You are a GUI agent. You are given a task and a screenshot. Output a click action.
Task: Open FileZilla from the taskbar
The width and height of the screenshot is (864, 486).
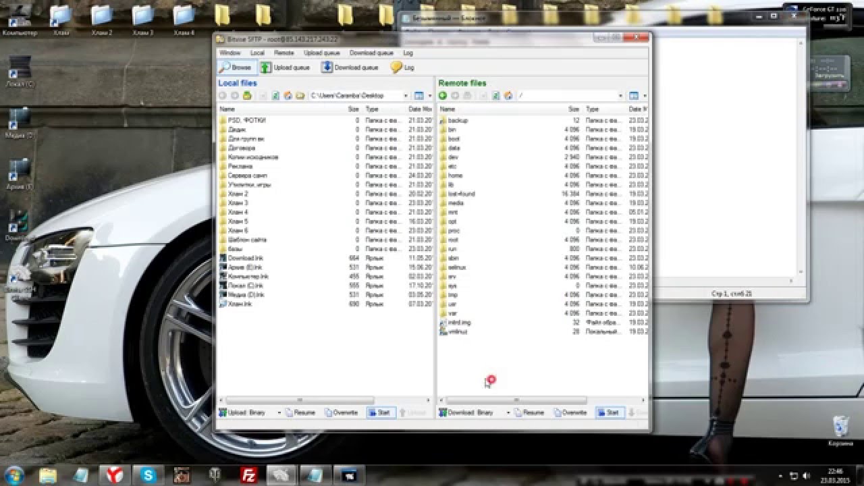(x=249, y=475)
